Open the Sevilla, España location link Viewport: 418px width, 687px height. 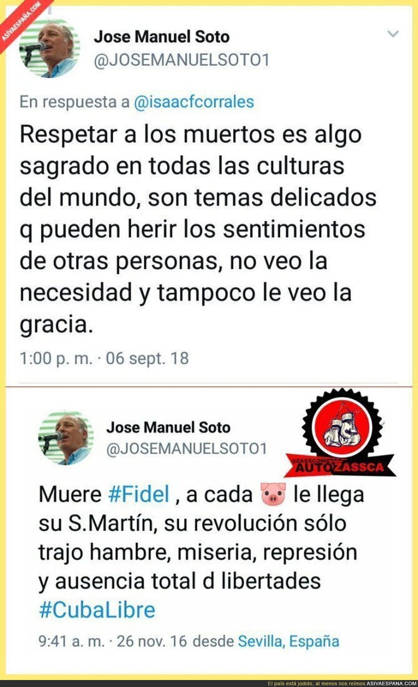point(289,641)
